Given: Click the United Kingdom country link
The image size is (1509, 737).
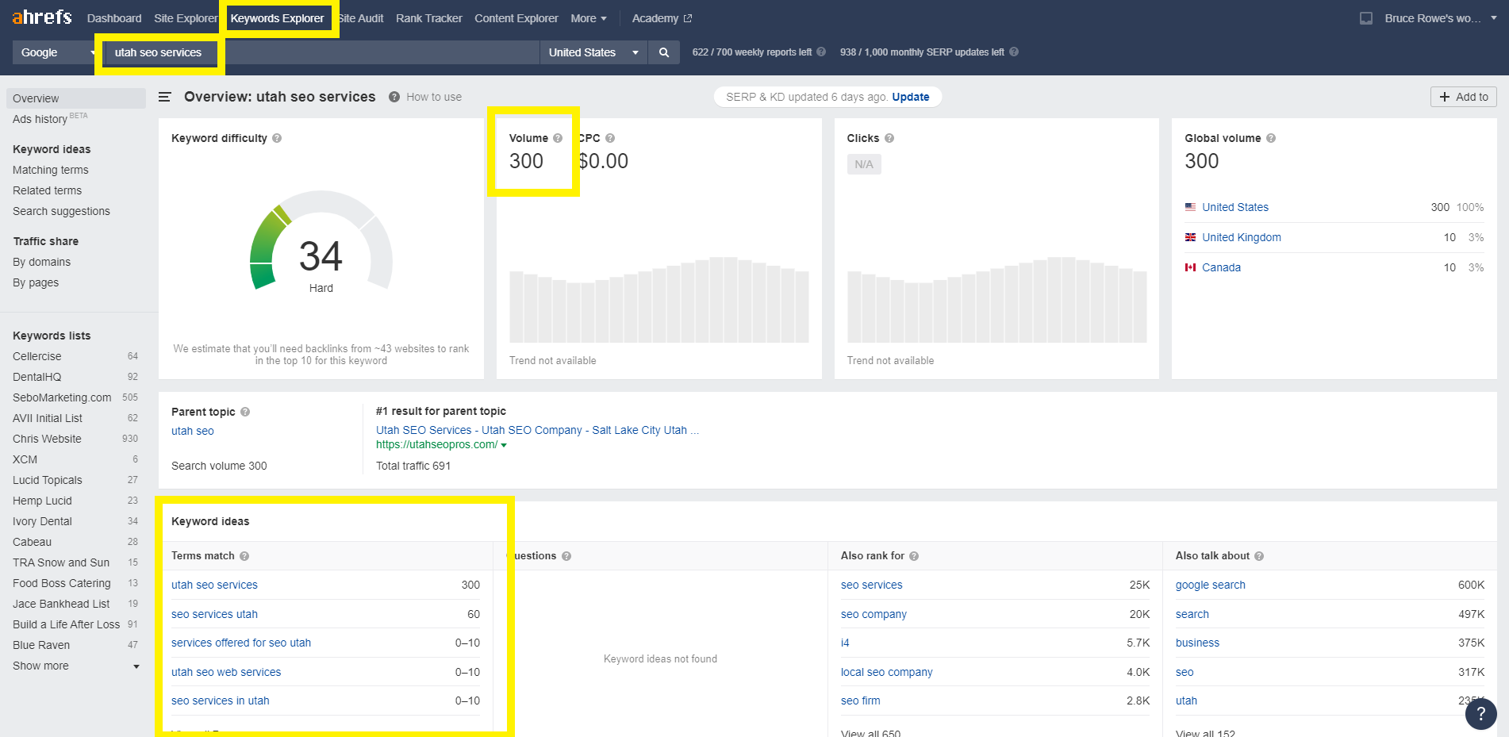Looking at the screenshot, I should click(1241, 237).
